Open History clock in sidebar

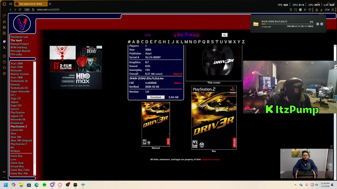pyautogui.click(x=4, y=62)
